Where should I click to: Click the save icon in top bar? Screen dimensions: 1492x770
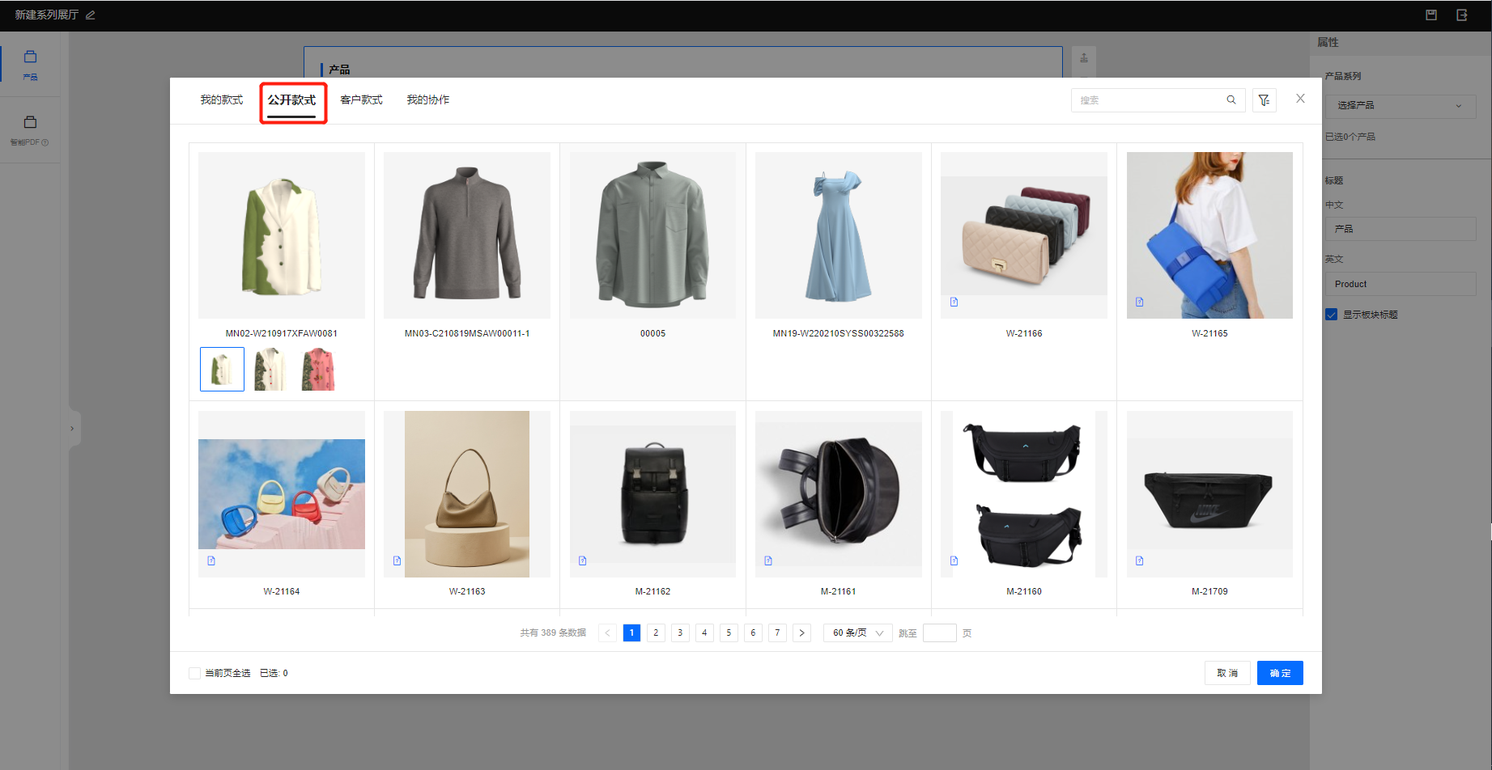(1431, 15)
